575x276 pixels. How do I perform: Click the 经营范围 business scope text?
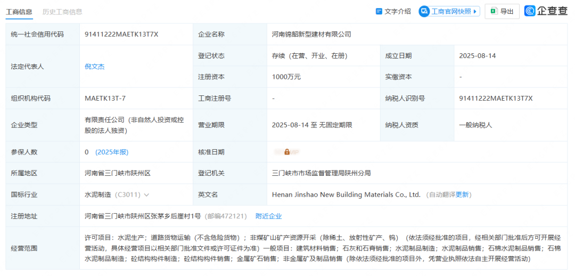pyautogui.click(x=322, y=248)
